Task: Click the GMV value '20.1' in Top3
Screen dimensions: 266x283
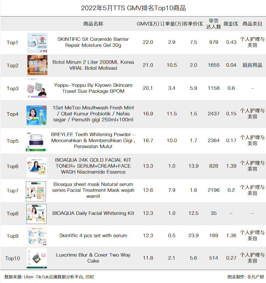Action: 148,88
